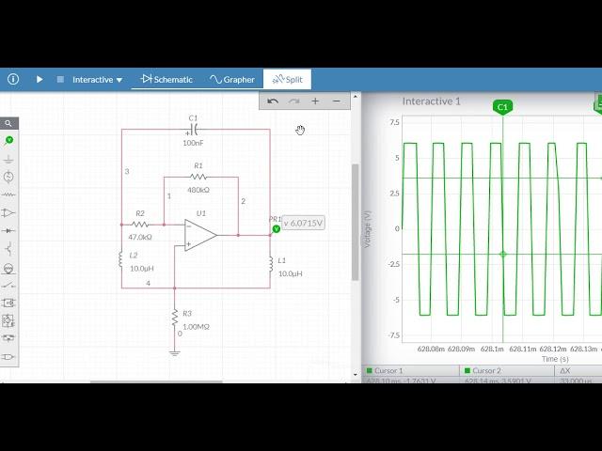Click the probe reading 6.0715V label

coord(303,224)
